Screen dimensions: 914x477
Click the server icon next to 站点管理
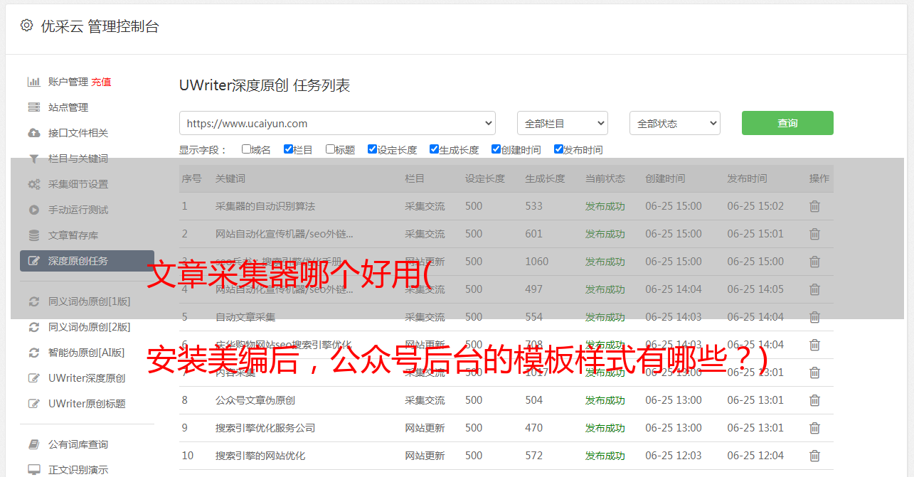coord(33,107)
